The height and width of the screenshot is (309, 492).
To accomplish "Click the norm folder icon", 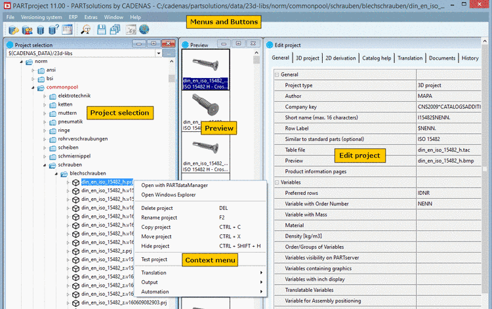I will (29, 62).
